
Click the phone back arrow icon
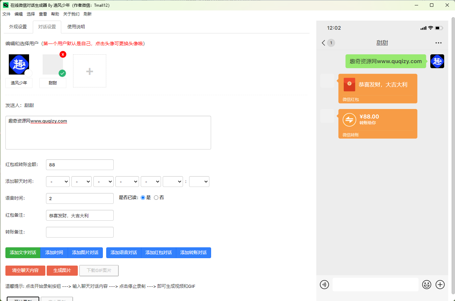pos(323,43)
